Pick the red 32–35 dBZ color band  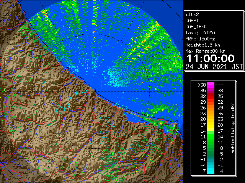(x=211, y=96)
